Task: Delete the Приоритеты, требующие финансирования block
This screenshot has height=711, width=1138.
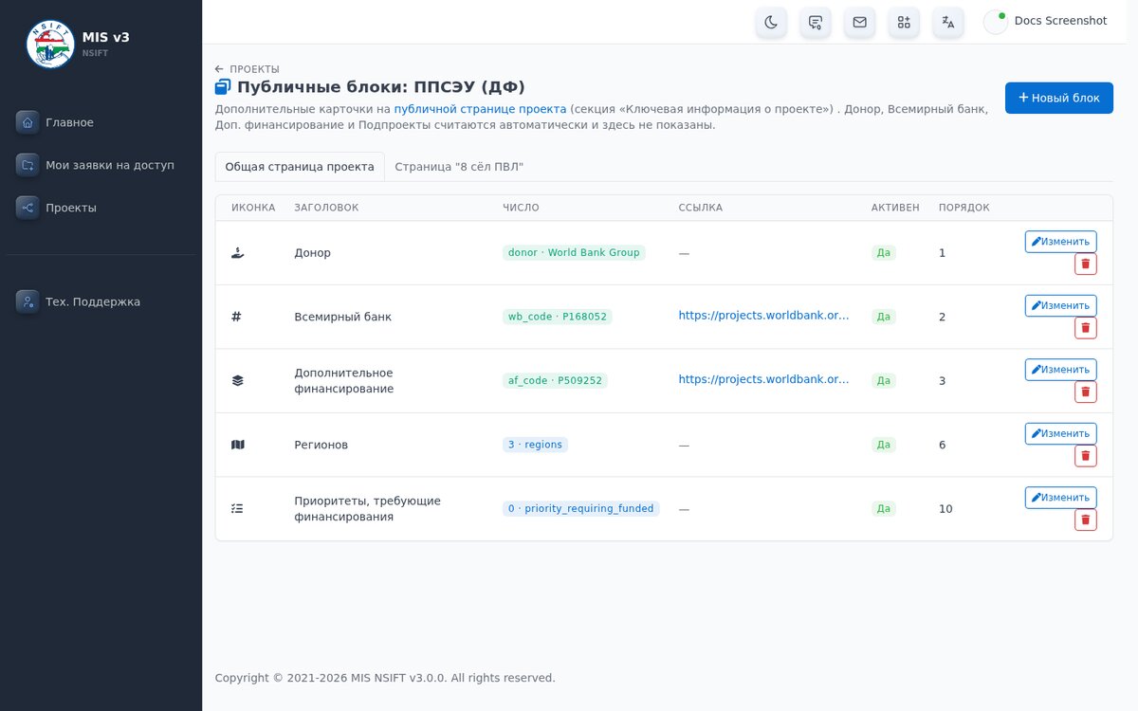Action: (1086, 520)
